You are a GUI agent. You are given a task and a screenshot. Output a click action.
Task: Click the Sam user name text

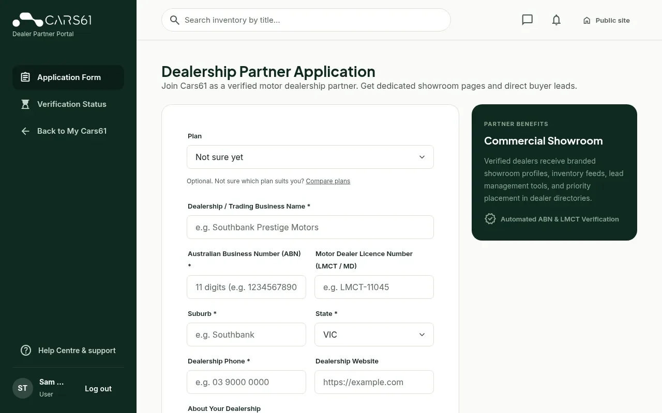51,382
